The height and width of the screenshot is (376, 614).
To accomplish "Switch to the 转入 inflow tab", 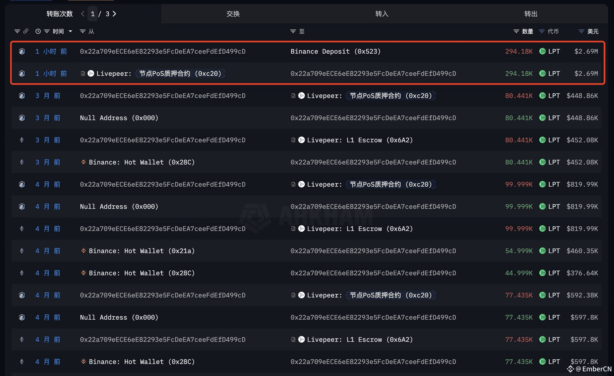I will [382, 14].
